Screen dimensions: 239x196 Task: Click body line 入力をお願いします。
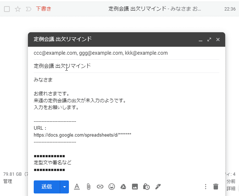(x=56, y=107)
